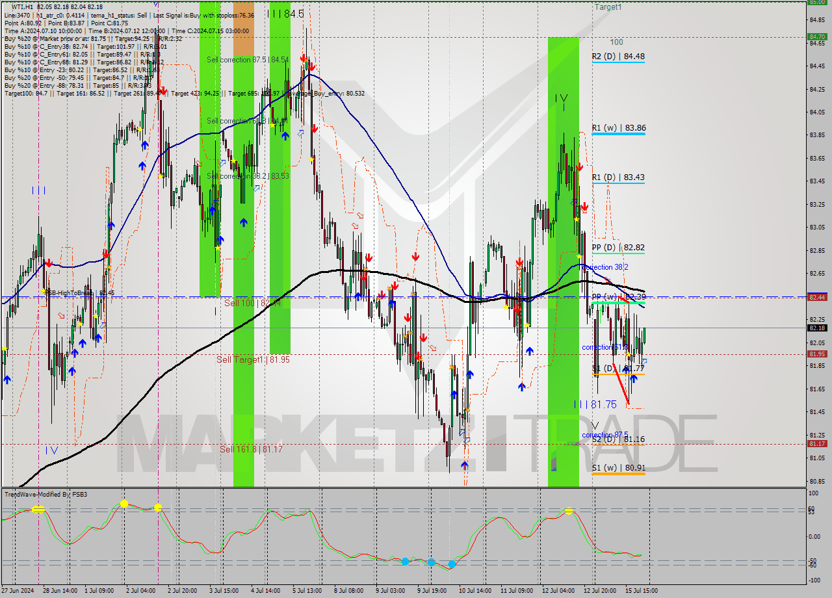
Task: Click the blue correction 87.5 label
Action: click(605, 435)
